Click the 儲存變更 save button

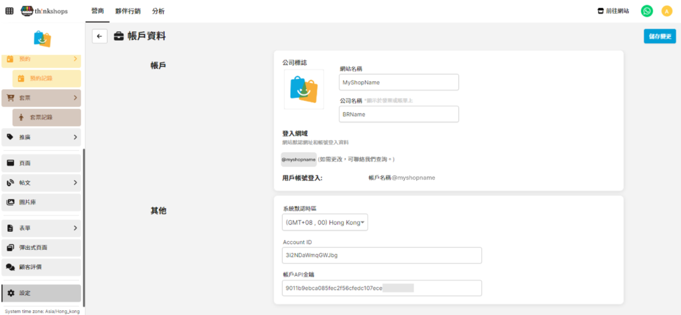pos(659,37)
